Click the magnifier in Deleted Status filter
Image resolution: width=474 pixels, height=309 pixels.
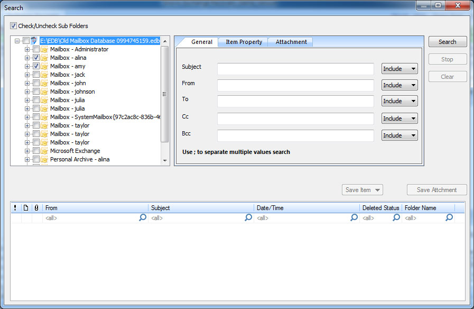point(396,217)
